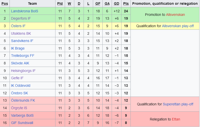Click the Degerfors IF link

coord(21,18)
